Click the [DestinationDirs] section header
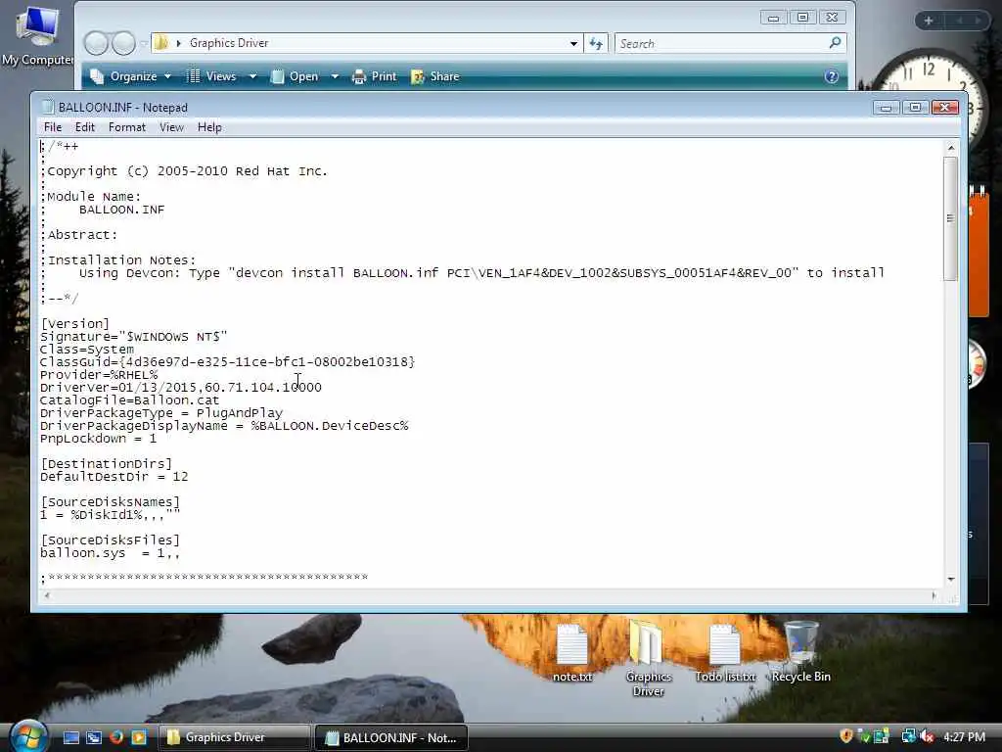Screen dimensions: 1002x752 point(106,463)
